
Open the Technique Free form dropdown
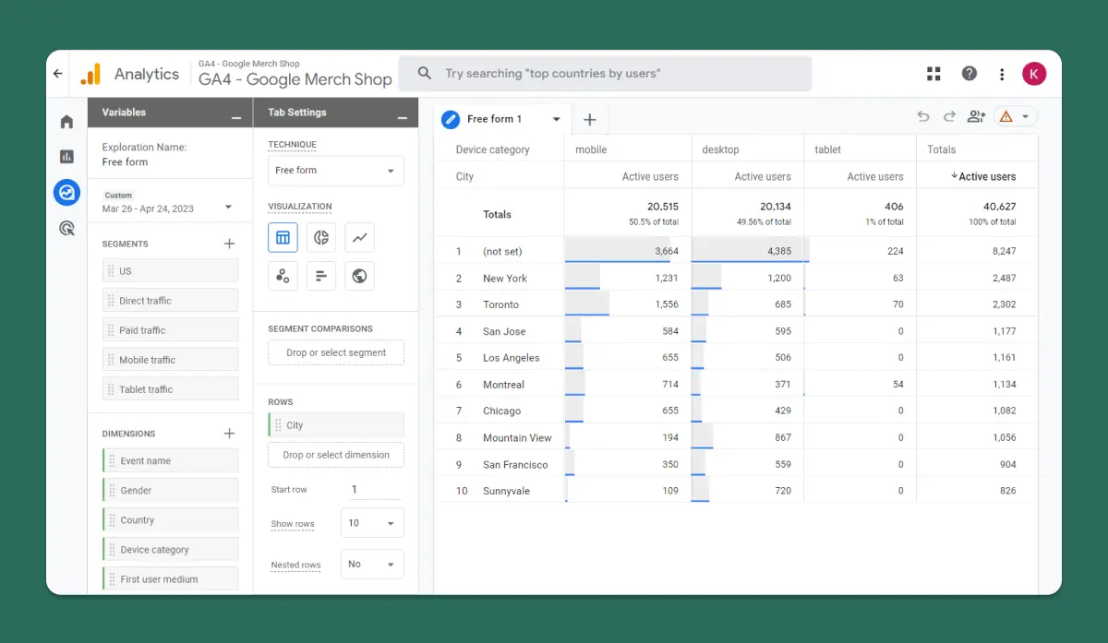pyautogui.click(x=335, y=171)
